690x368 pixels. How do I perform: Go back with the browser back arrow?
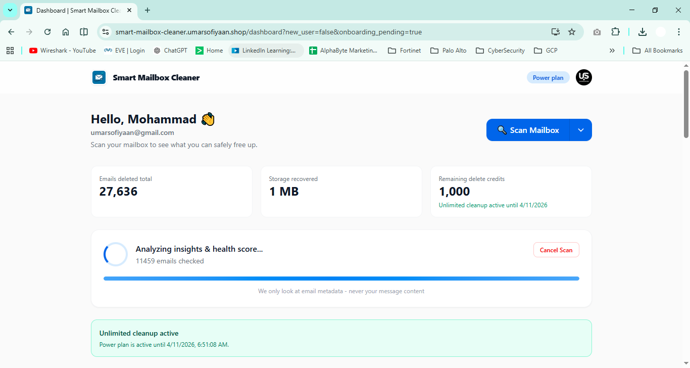point(11,32)
